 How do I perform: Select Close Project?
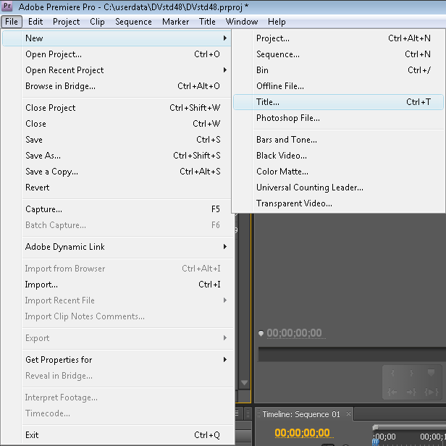[117, 107]
